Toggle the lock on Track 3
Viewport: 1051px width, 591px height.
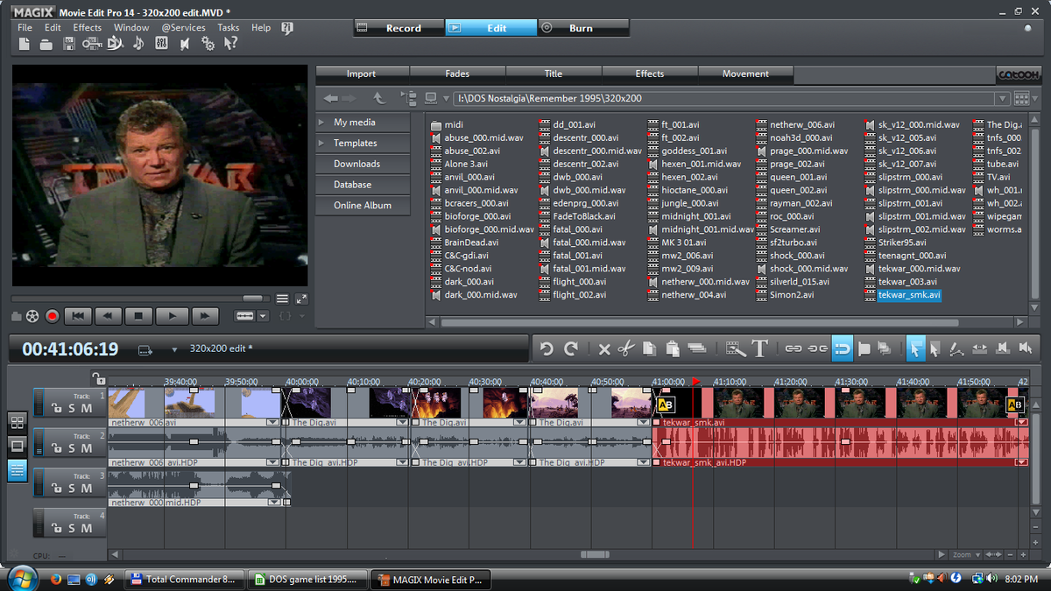click(56, 489)
